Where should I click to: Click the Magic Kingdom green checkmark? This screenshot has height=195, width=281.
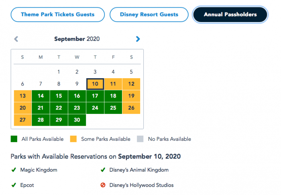[x=14, y=170]
